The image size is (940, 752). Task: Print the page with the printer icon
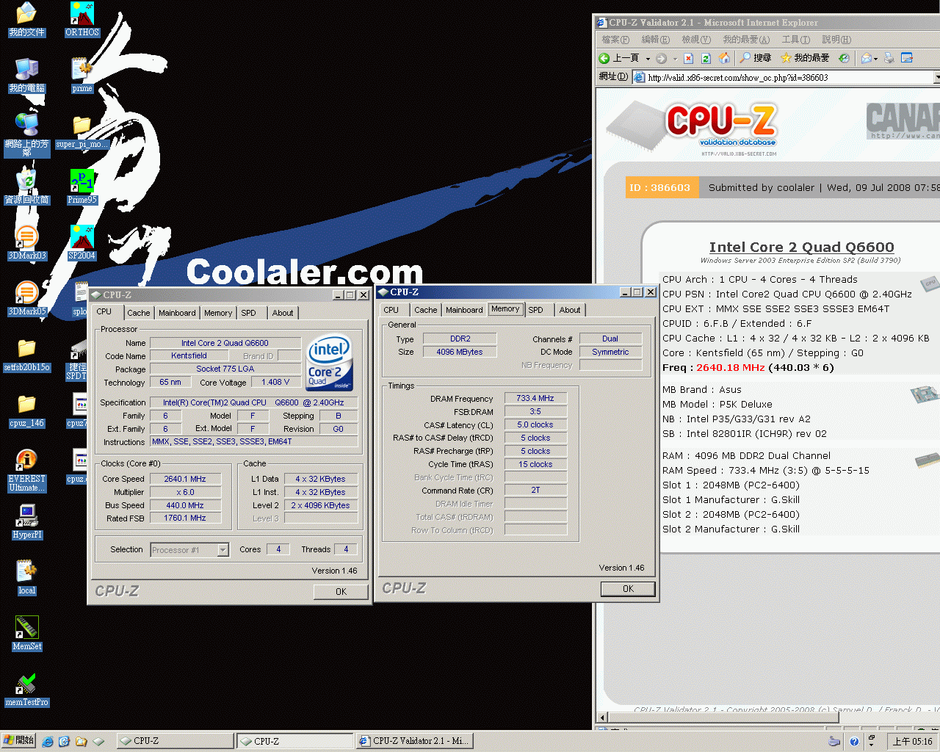click(x=889, y=58)
